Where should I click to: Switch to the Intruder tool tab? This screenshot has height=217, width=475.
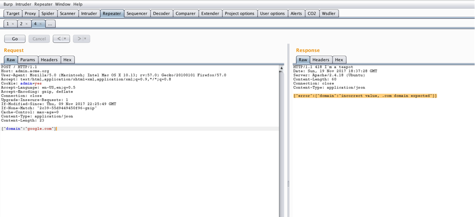pos(89,13)
